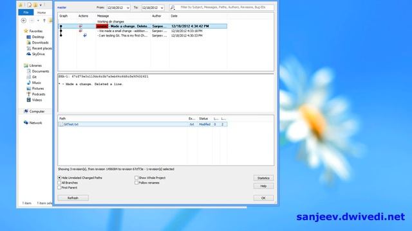Image resolution: width=412 pixels, height=231 pixels.
Task: Click the Videos library icon
Action: point(29,100)
